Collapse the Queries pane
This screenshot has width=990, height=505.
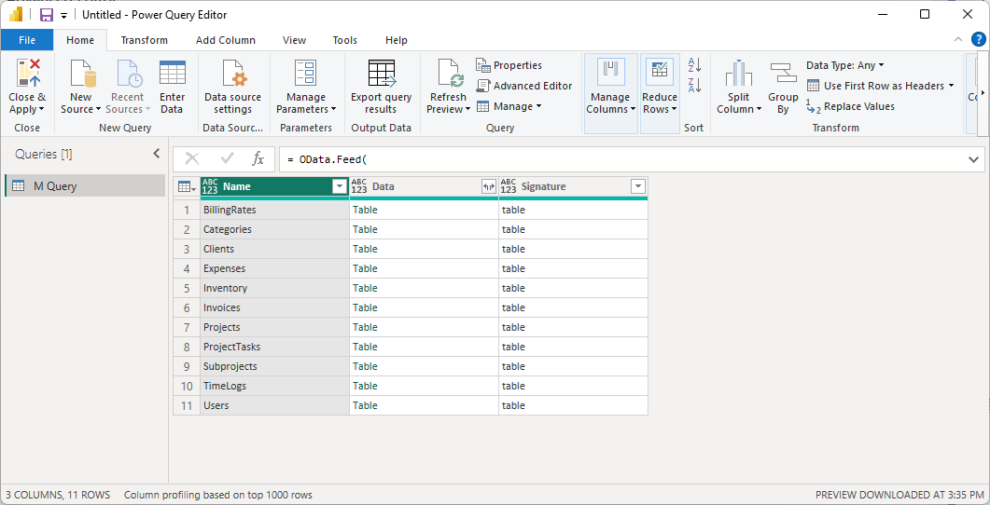[x=157, y=154]
